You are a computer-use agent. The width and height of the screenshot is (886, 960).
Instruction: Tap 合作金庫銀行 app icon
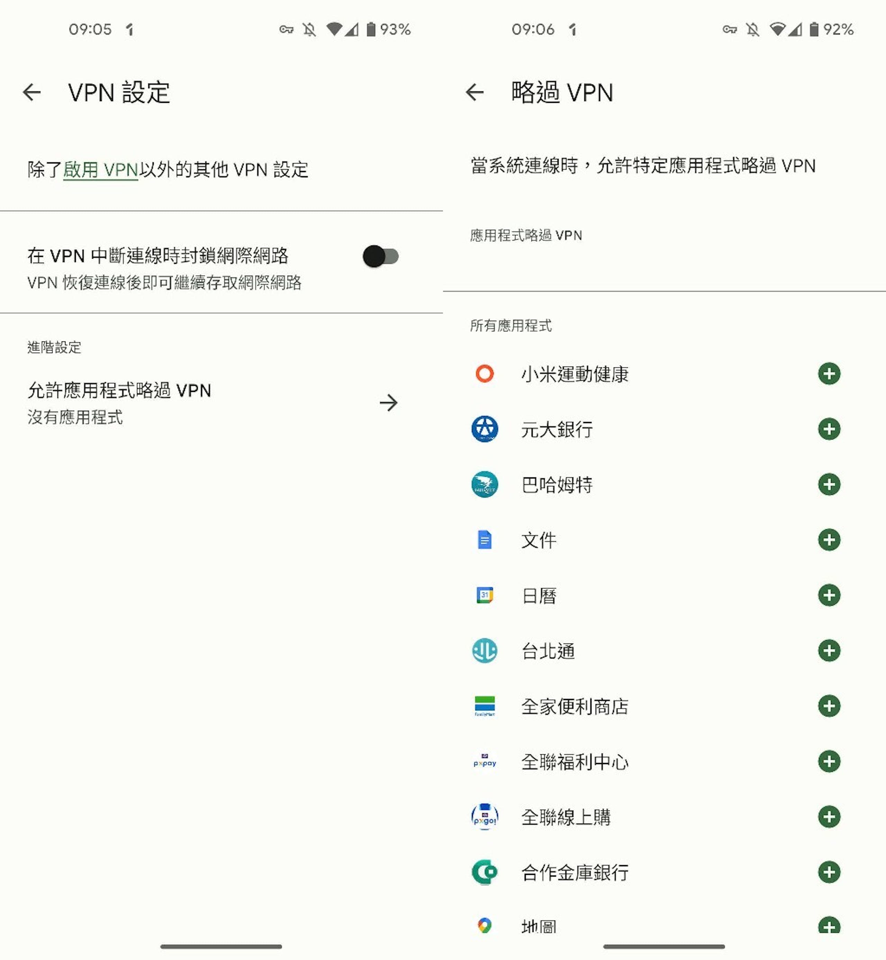click(485, 872)
